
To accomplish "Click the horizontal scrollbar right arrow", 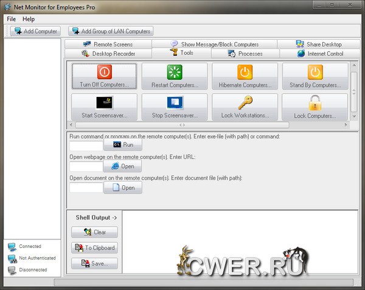I will click(x=346, y=125).
